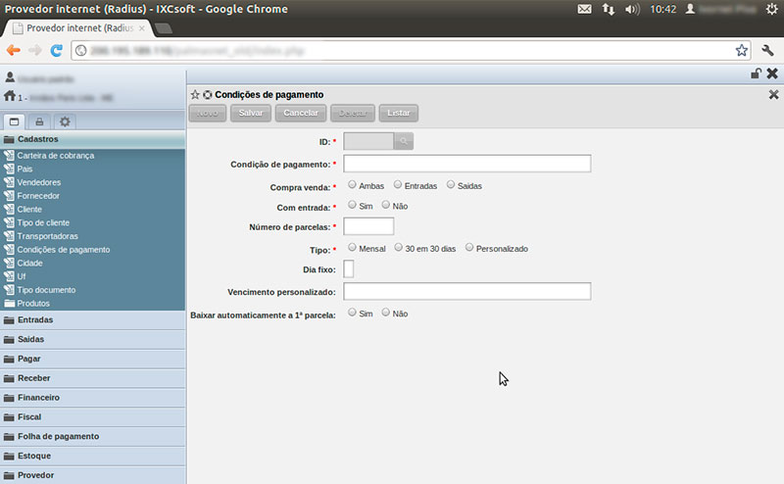Favorite Condições de pagamento with star icon
Image resolution: width=784 pixels, height=484 pixels.
pos(195,94)
